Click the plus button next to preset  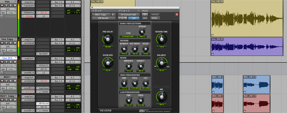[122, 18]
